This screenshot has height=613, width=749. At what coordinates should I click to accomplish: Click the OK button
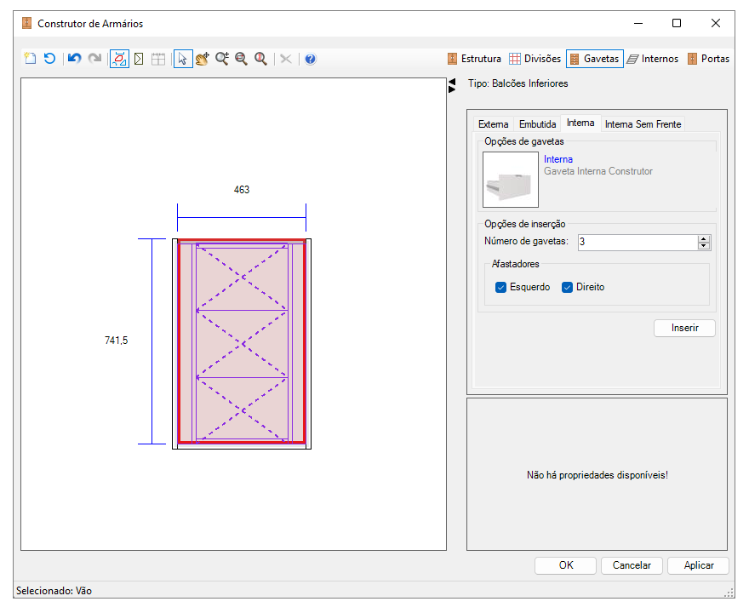(x=565, y=565)
